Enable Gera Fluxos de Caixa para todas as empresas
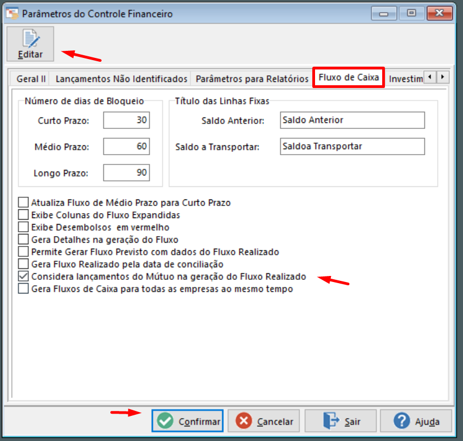Screen dimensions: 463x441 23,289
